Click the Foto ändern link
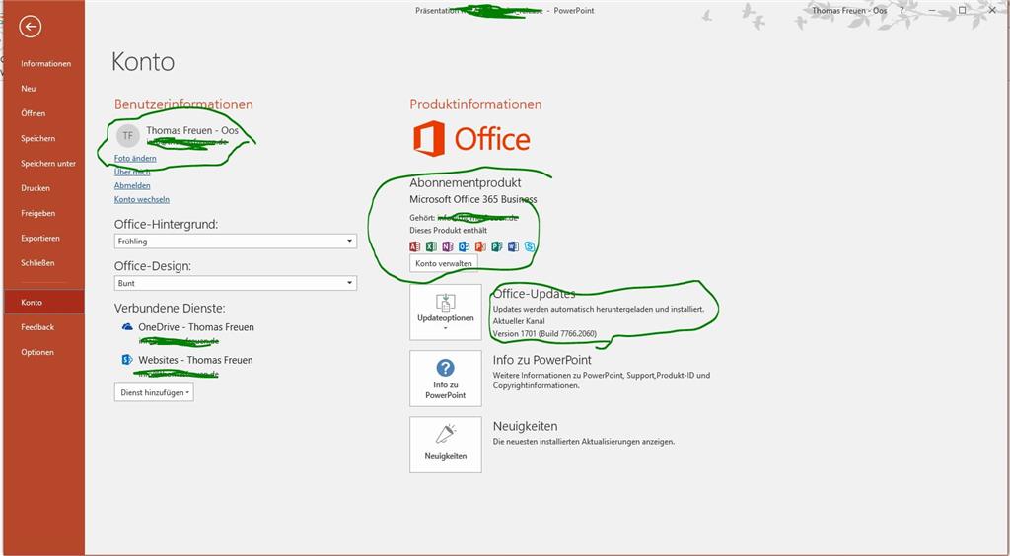This screenshot has width=1010, height=556. [x=135, y=159]
